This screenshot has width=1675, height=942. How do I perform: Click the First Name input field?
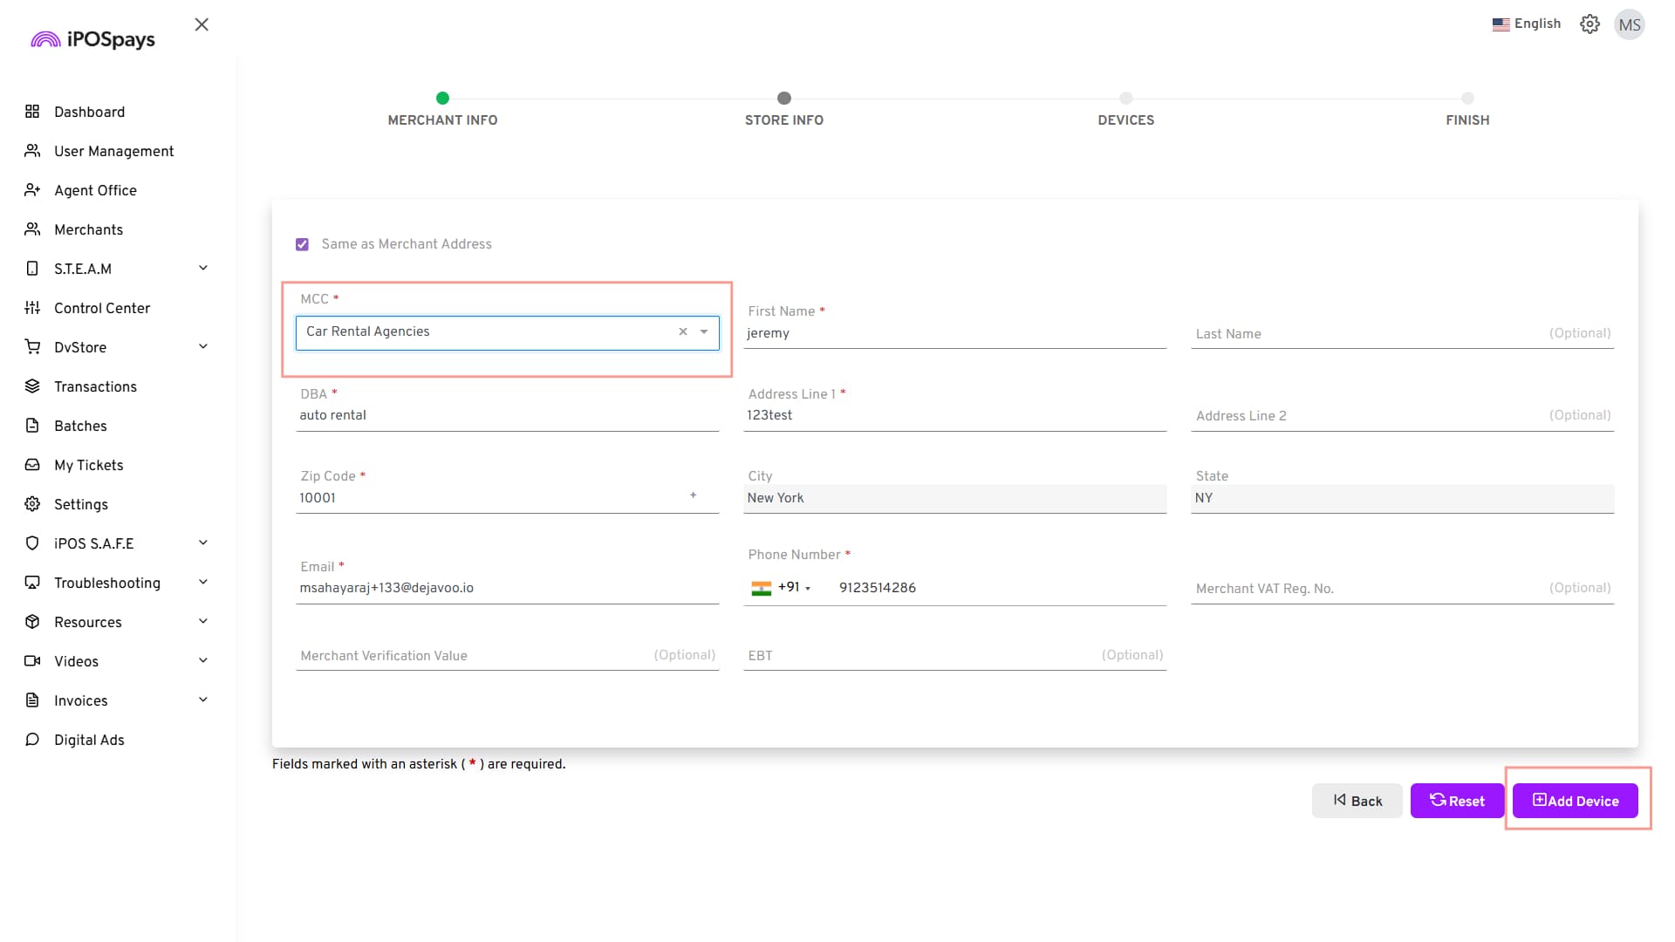coord(954,333)
